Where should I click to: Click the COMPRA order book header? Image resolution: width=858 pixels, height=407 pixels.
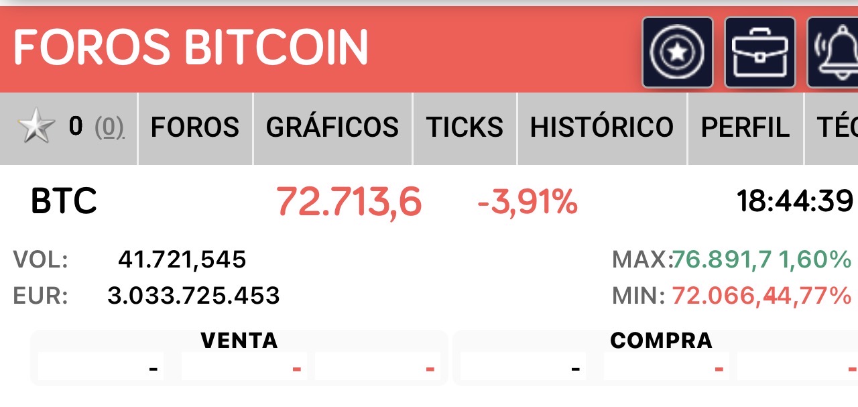[661, 341]
